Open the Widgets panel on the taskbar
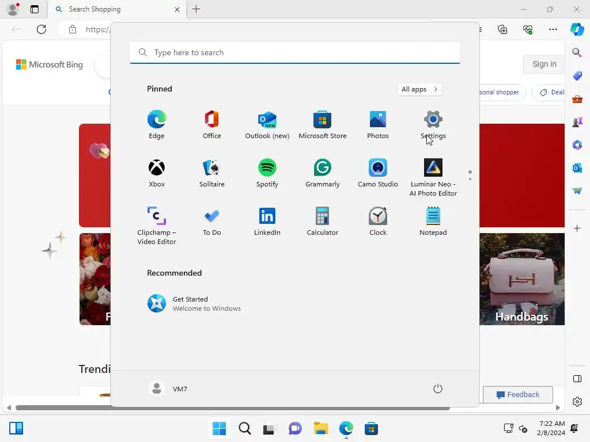The width and height of the screenshot is (590, 442). [x=16, y=428]
